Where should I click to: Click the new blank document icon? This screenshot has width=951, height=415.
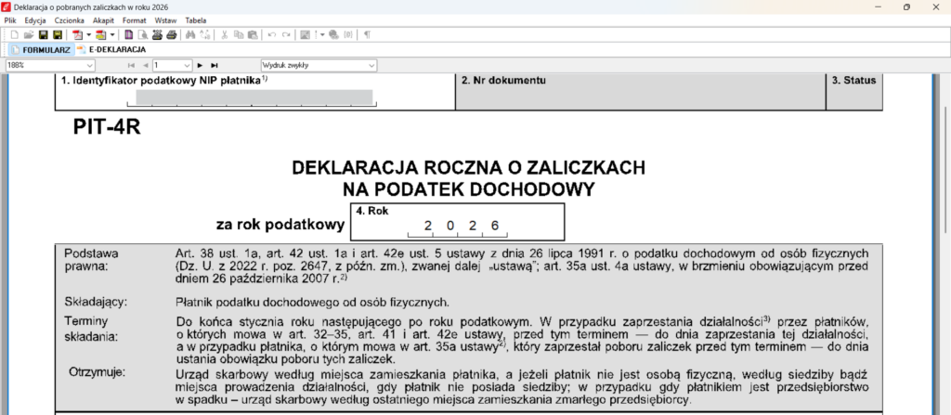(15, 34)
